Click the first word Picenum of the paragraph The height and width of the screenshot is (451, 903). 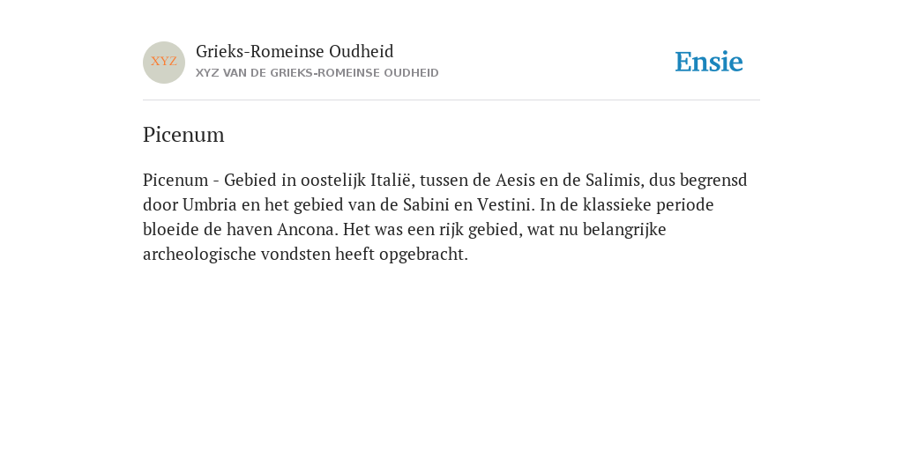[175, 180]
